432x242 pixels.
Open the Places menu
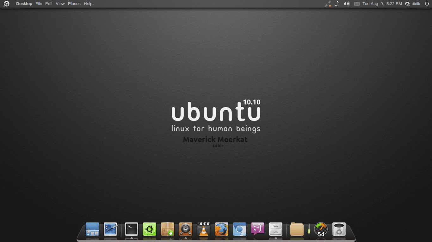[x=74, y=3]
